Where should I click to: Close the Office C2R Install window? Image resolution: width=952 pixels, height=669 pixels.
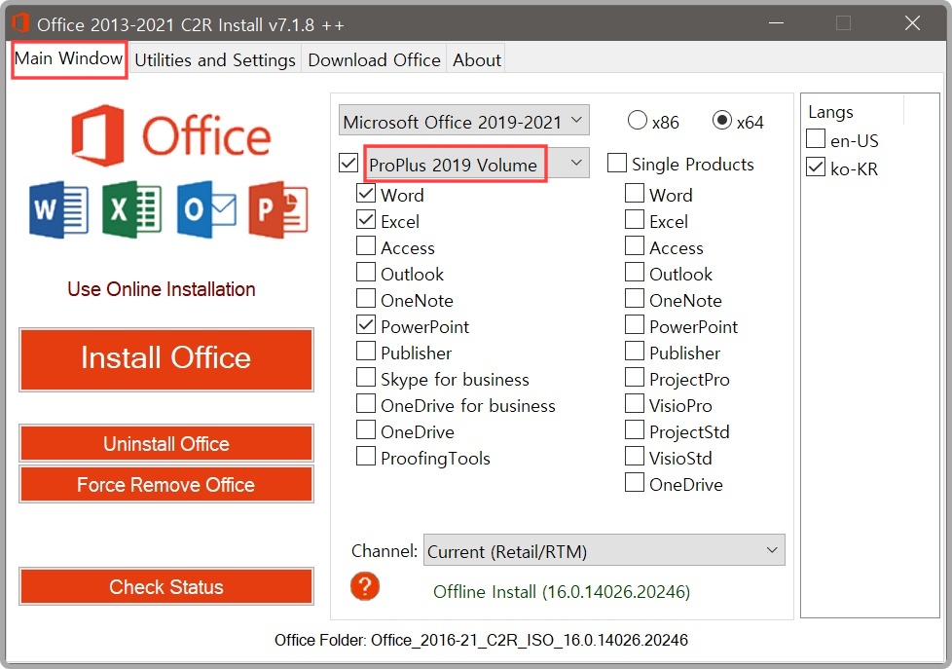(912, 23)
